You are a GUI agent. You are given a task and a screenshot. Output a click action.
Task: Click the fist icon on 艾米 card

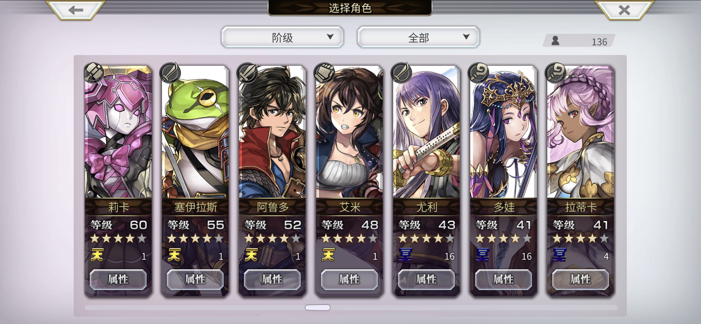(325, 72)
